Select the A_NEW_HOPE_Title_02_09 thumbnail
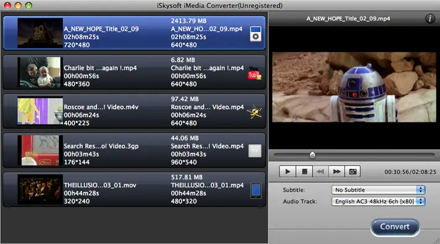 click(40, 33)
